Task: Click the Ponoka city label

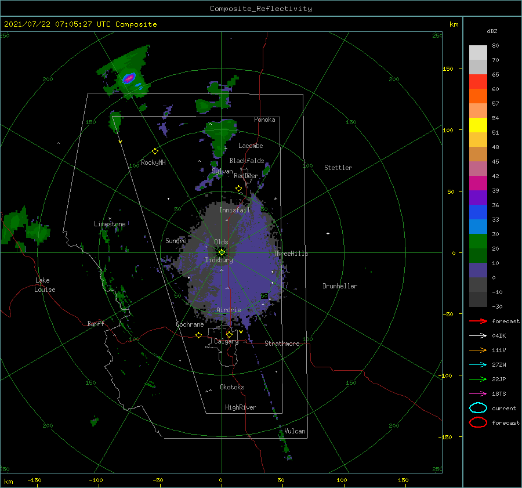Action: [264, 120]
